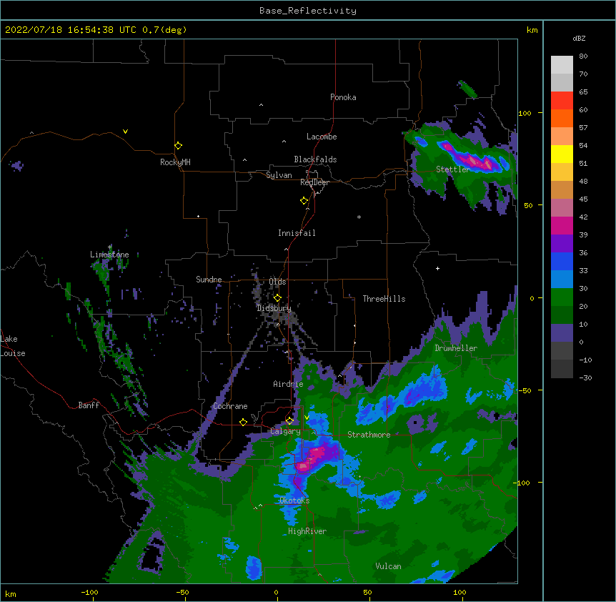Click the Banff town label
The width and height of the screenshot is (616, 602).
(89, 405)
